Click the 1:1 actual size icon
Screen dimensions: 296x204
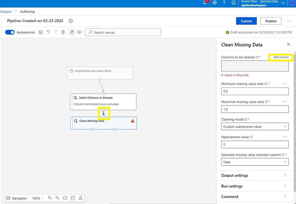pyautogui.click(x=73, y=198)
